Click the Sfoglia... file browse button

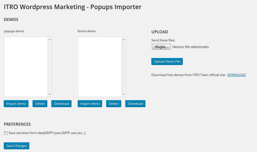click(x=161, y=47)
